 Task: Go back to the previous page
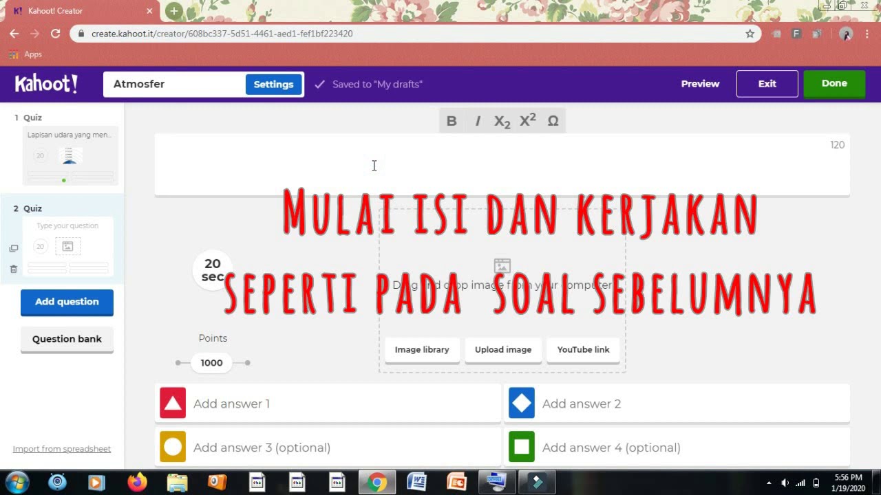click(14, 34)
